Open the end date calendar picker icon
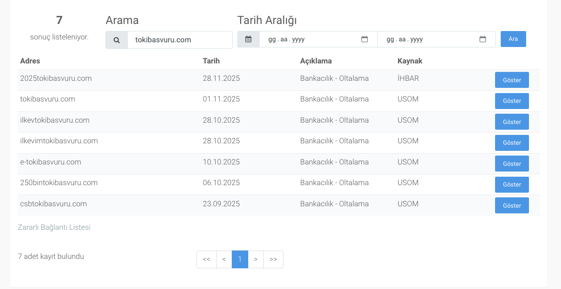561x289 pixels. point(483,39)
